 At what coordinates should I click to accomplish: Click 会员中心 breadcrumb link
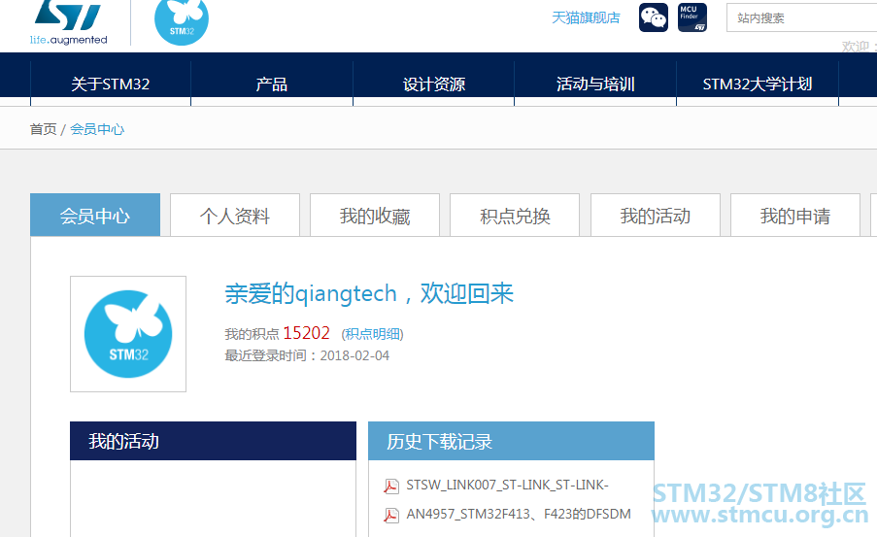tap(97, 129)
